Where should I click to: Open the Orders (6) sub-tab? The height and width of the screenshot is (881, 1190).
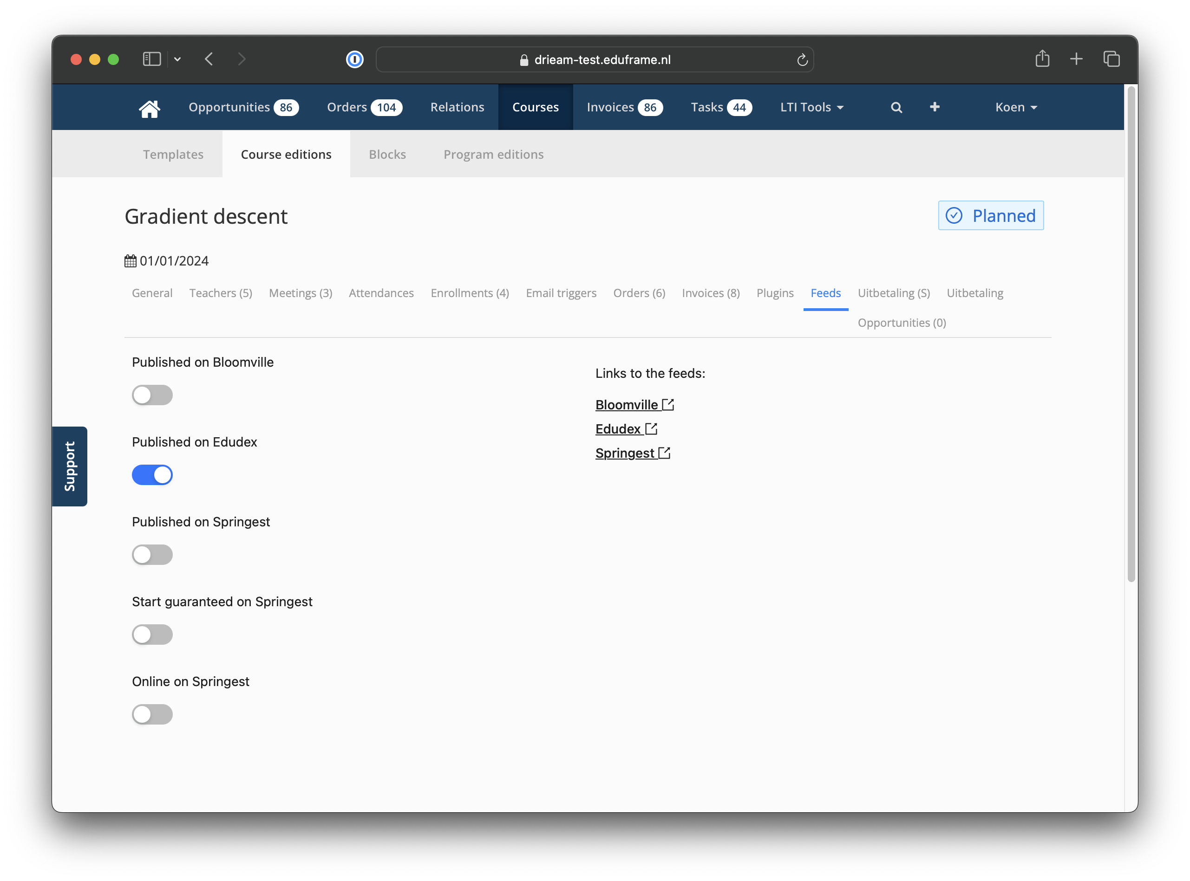click(639, 293)
